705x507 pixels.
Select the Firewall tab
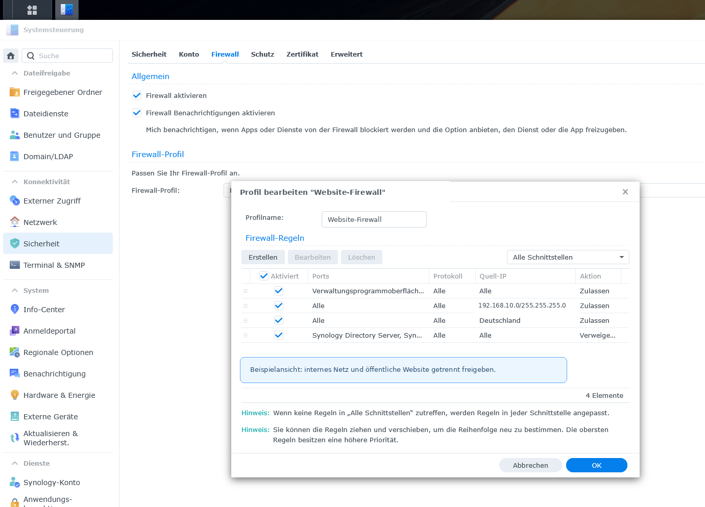point(225,54)
